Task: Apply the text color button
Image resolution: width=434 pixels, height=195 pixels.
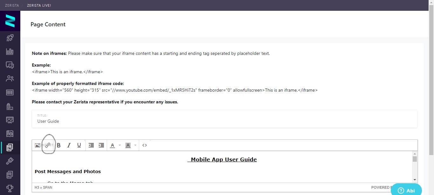Action: click(x=112, y=145)
